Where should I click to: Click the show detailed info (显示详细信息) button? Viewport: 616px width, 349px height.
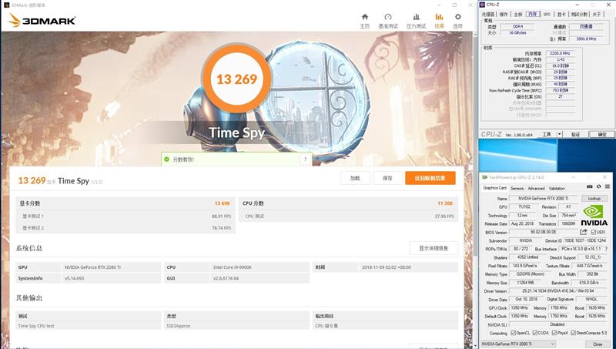[x=434, y=248]
